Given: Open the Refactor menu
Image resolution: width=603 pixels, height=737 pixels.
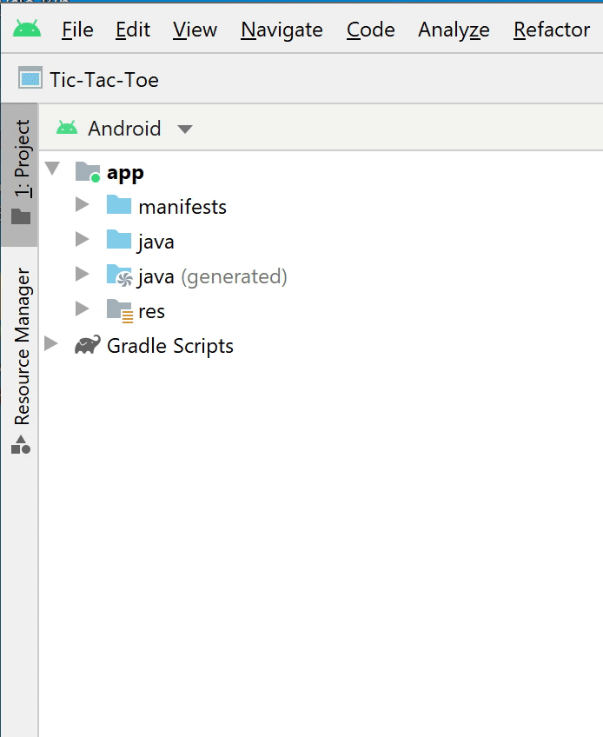Looking at the screenshot, I should click(x=551, y=29).
